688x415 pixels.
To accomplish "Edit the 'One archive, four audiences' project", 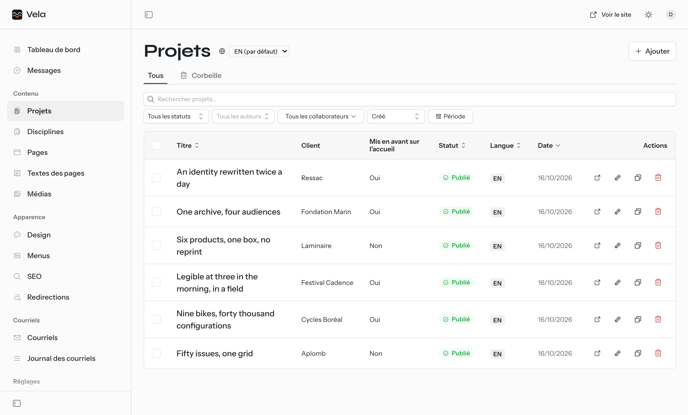I will coord(618,212).
